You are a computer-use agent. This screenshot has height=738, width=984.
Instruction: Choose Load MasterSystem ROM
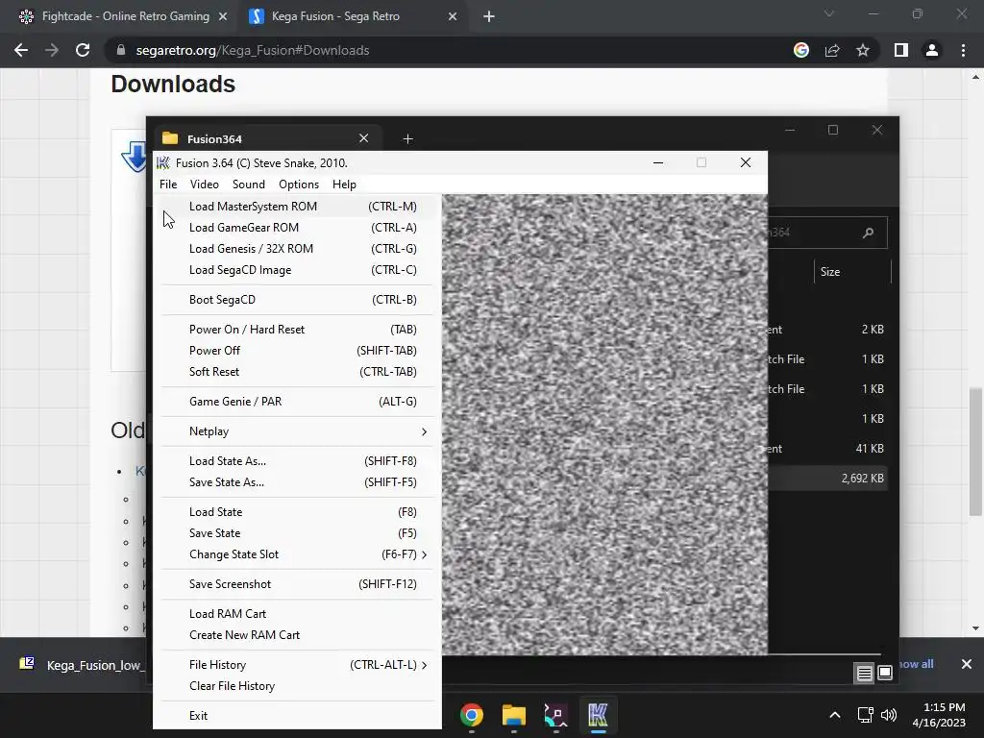(297, 207)
